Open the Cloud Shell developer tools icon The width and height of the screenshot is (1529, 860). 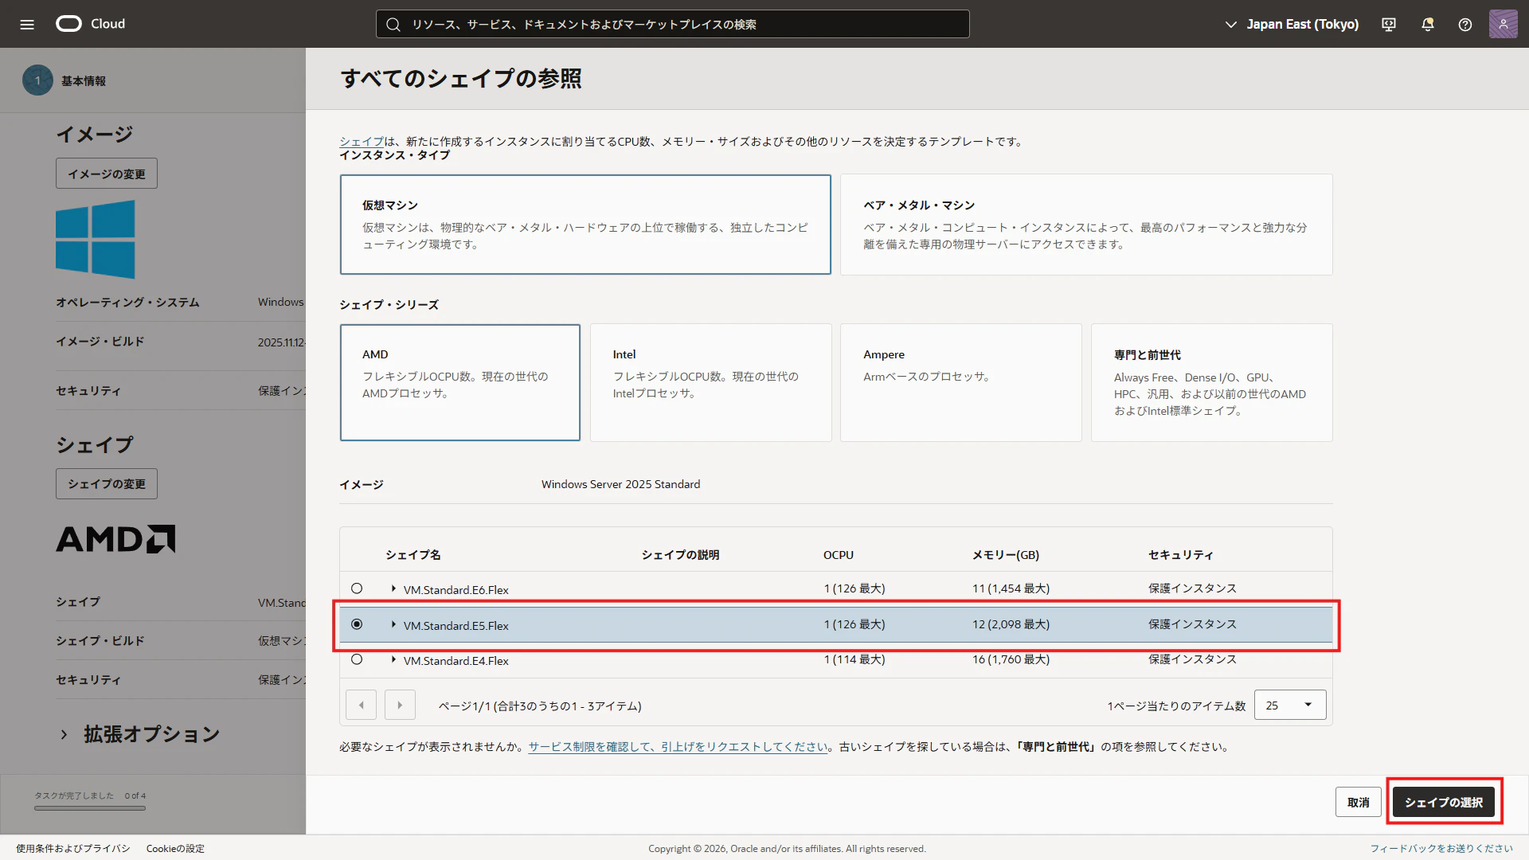[1389, 25]
